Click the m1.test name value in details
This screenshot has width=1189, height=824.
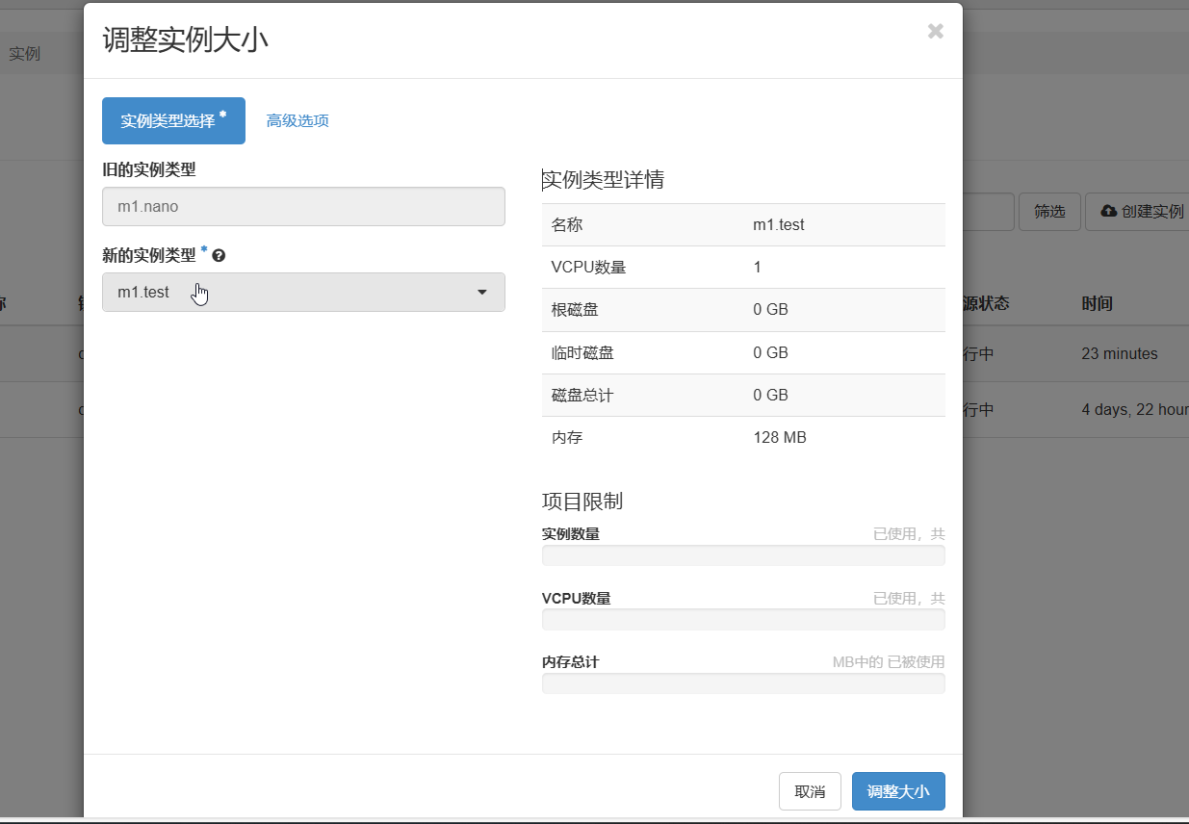point(779,224)
